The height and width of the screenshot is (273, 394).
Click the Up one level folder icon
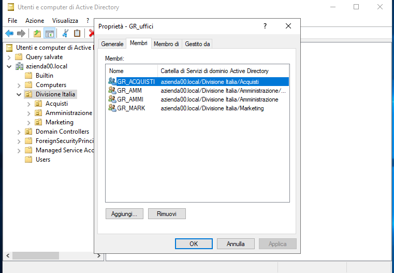(x=37, y=34)
